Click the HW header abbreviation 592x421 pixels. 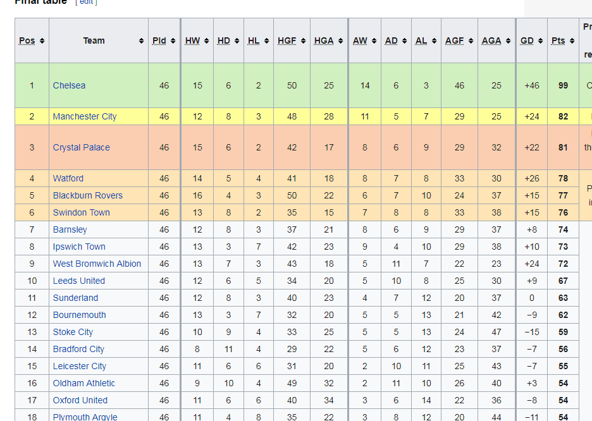coord(192,40)
